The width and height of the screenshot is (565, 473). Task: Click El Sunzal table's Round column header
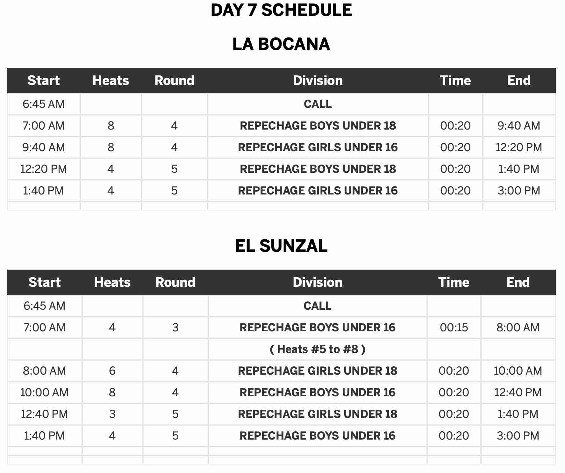tap(175, 282)
